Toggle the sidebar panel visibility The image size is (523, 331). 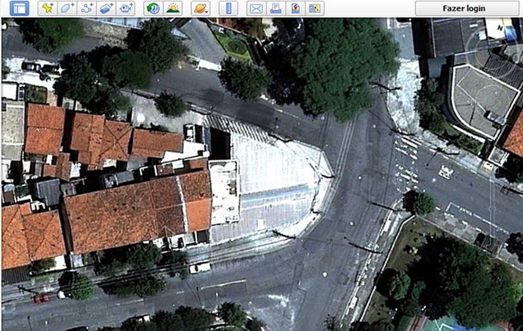19,8
